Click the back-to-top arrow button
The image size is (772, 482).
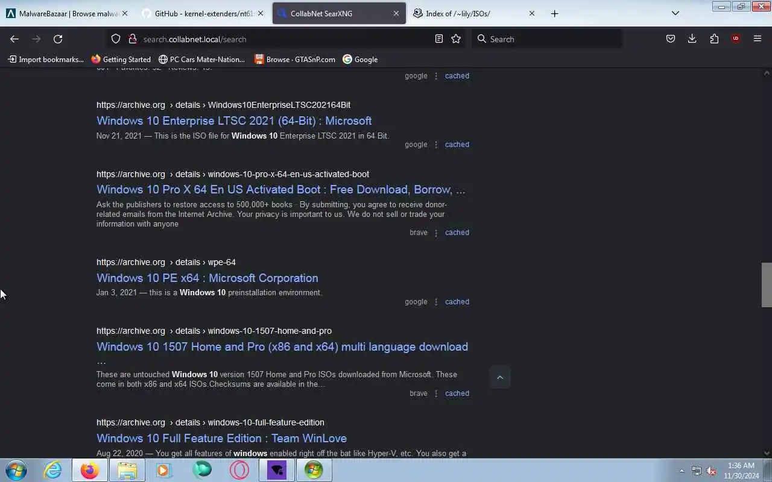tap(499, 377)
